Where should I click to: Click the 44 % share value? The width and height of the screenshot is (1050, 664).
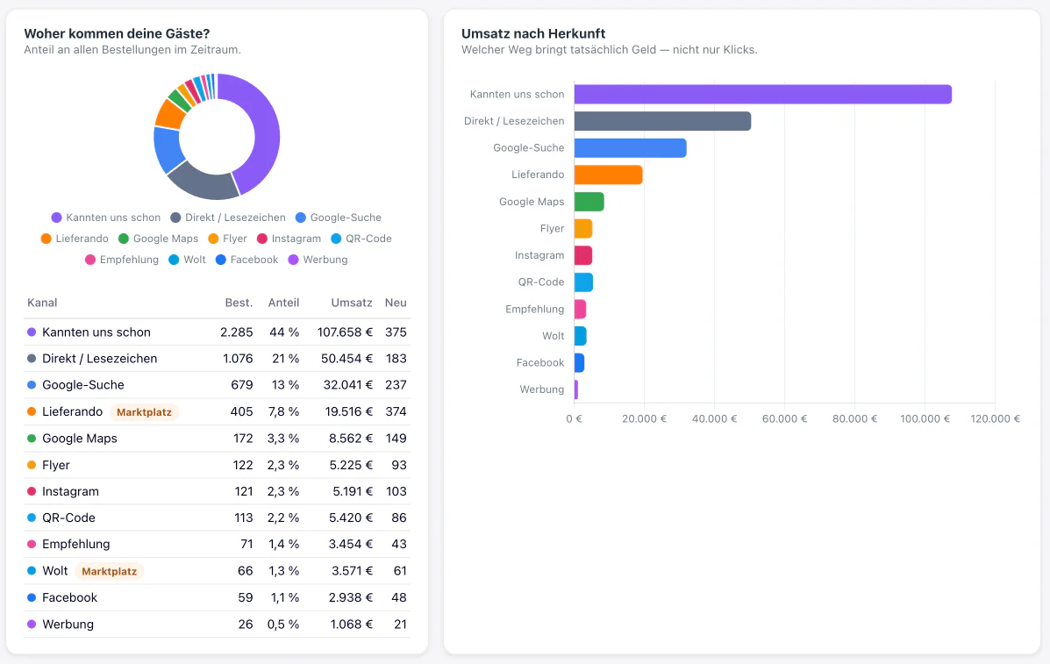pos(284,332)
